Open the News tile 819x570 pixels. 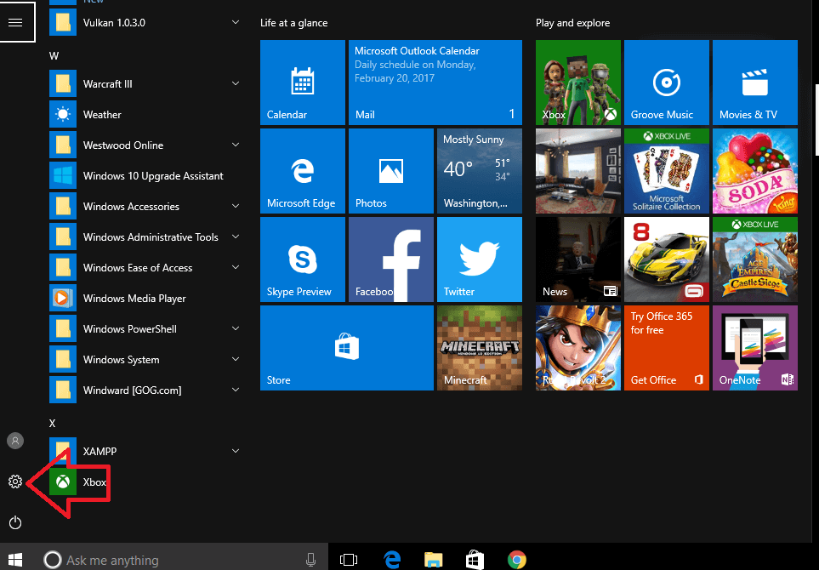coord(578,259)
